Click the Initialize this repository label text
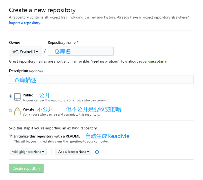The height and width of the screenshot is (180, 203). (47, 136)
